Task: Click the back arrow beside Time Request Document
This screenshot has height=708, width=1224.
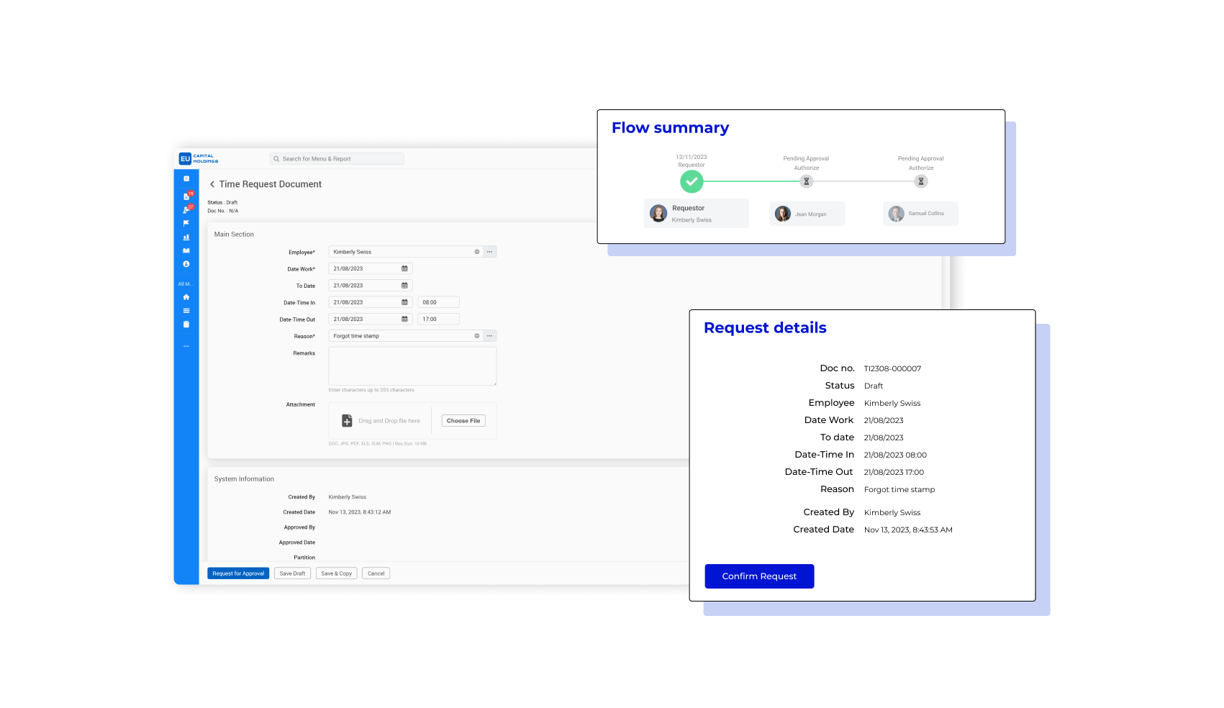Action: pyautogui.click(x=212, y=184)
